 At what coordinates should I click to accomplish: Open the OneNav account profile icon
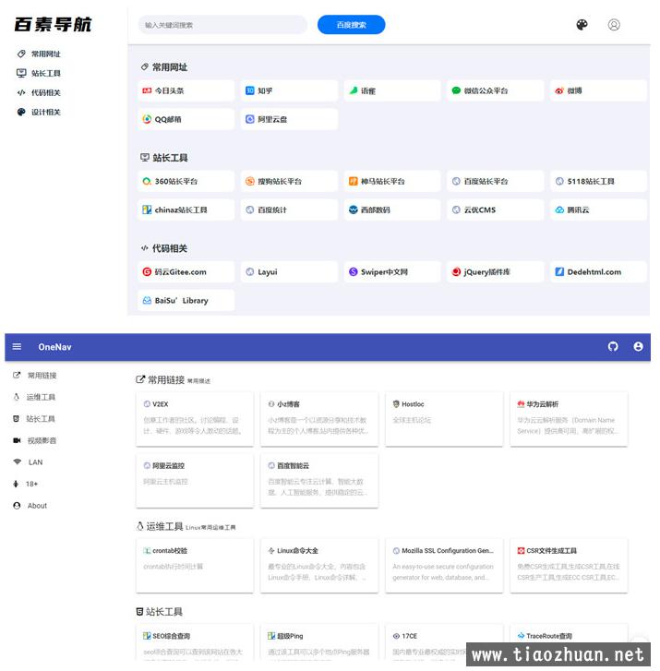click(638, 347)
